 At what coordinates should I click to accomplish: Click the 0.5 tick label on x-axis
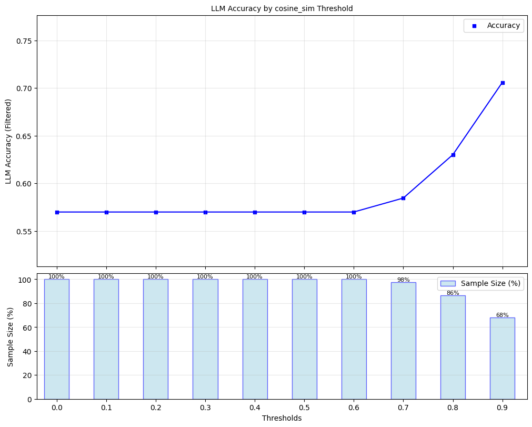tap(304, 408)
